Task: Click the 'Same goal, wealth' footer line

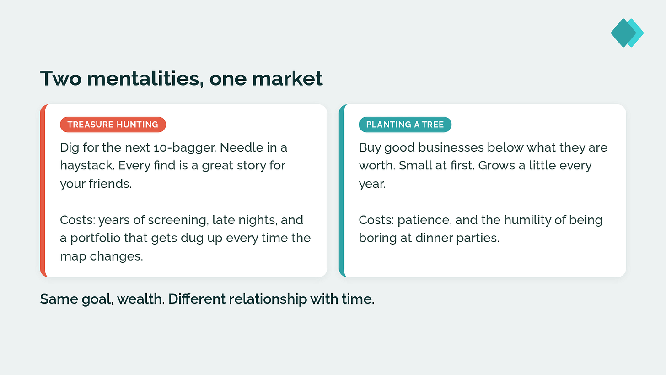Action: [207, 299]
